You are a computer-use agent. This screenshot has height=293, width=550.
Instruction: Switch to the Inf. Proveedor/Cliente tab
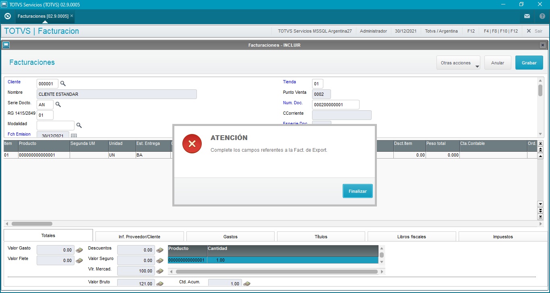pyautogui.click(x=139, y=237)
